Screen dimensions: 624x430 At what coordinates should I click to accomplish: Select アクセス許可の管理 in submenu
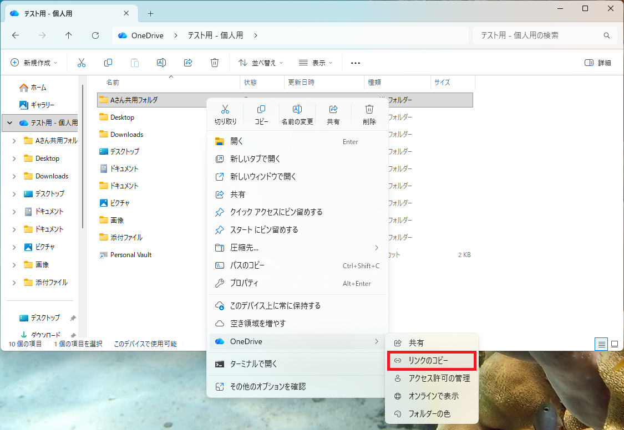click(x=439, y=378)
